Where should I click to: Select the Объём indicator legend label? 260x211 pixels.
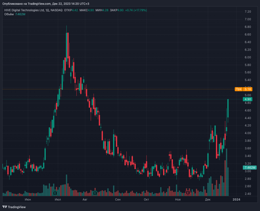click(x=9, y=14)
